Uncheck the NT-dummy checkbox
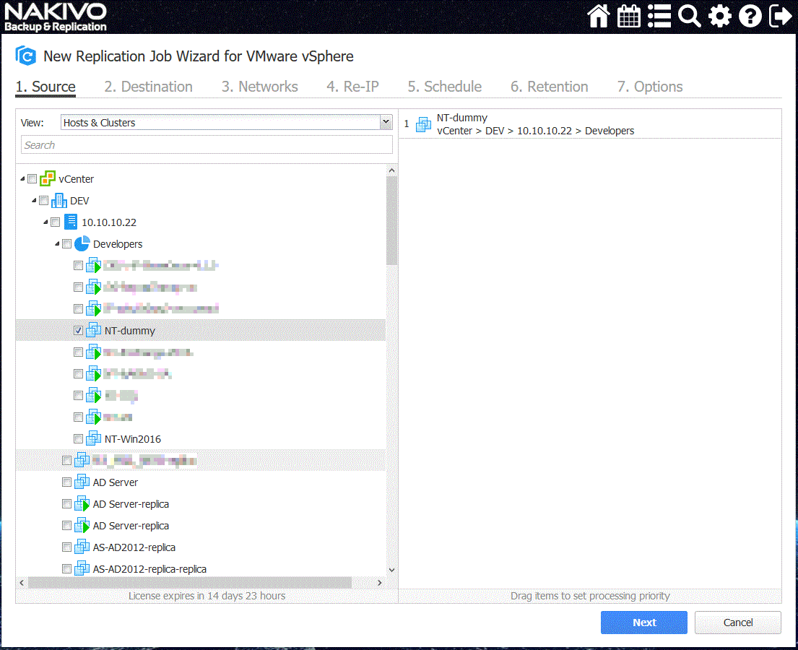The image size is (798, 650). point(78,330)
